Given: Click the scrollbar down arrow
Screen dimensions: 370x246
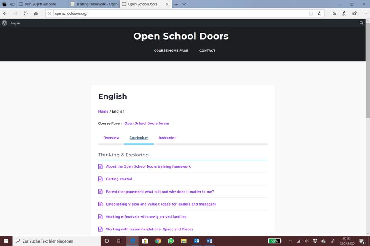Looking at the screenshot, I should pos(368,233).
